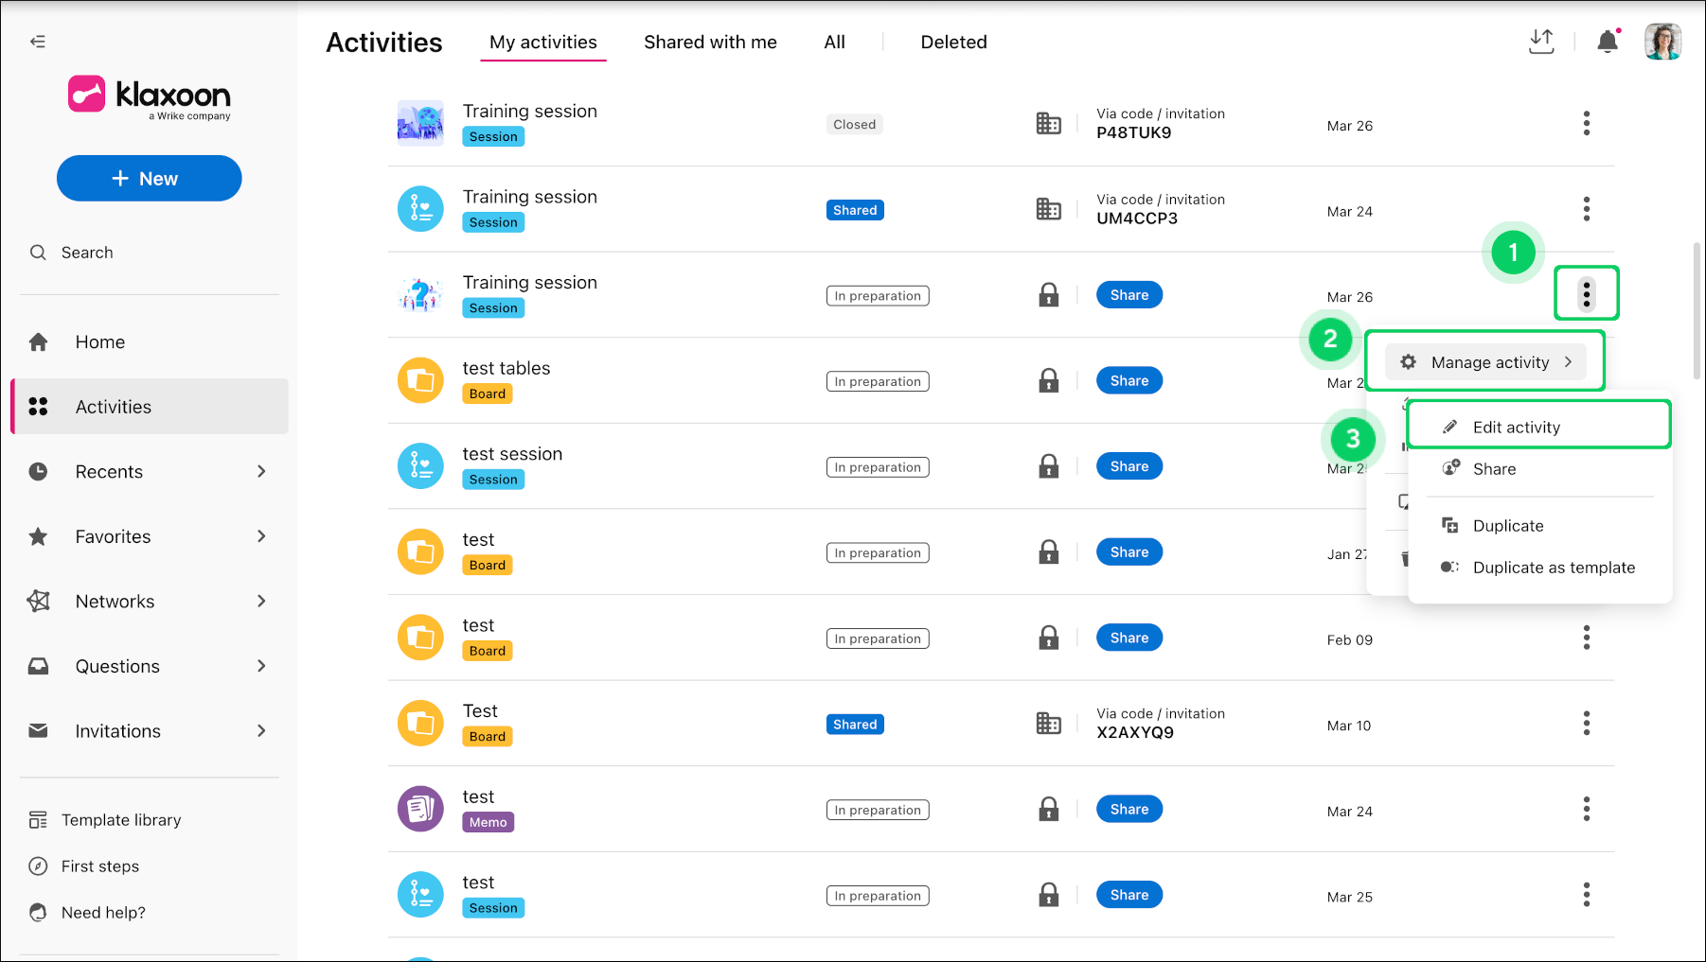Click Share for test tables
Image resolution: width=1706 pixels, height=962 pixels.
[x=1129, y=380]
